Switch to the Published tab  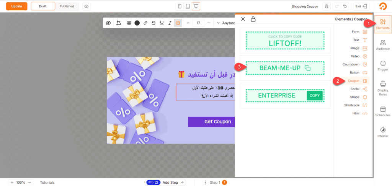pos(67,6)
